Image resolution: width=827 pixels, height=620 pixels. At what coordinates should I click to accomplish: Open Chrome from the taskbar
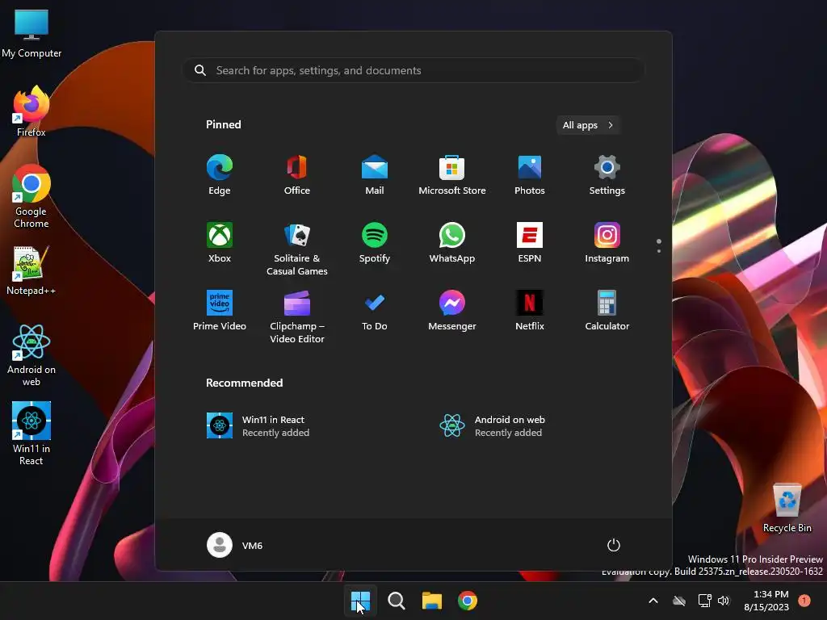[x=468, y=601]
